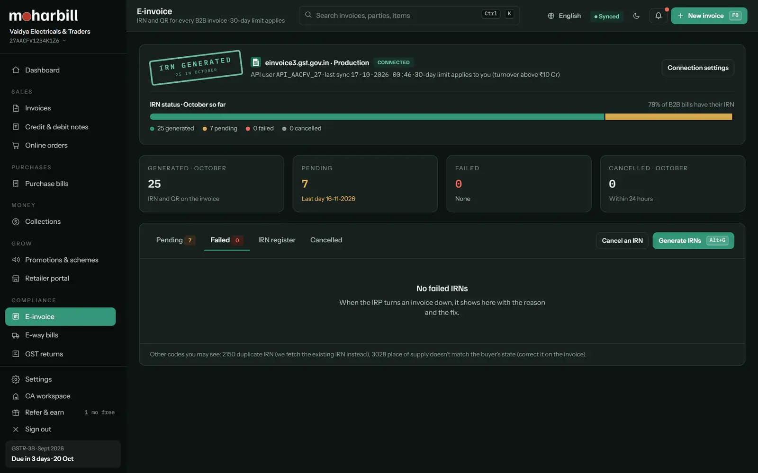Select the Failed tab
This screenshot has width=758, height=473.
tap(227, 240)
